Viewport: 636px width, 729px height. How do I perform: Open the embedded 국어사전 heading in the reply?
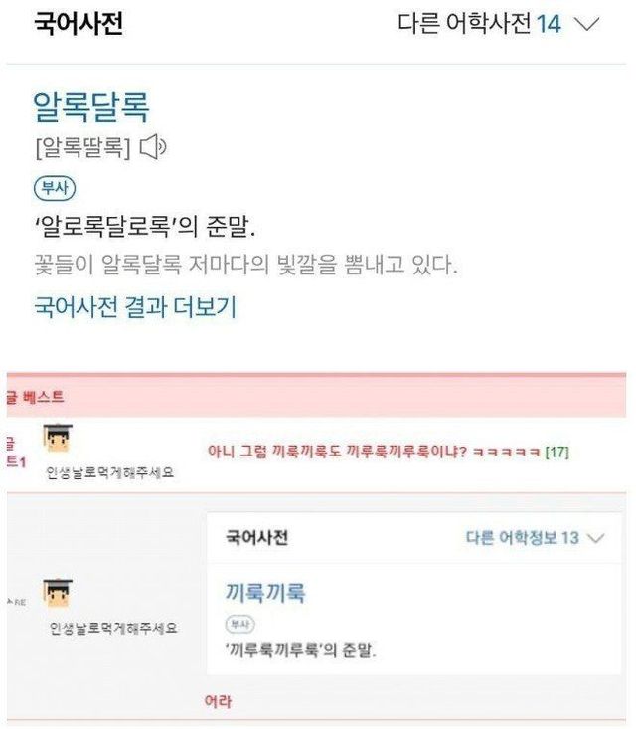point(256,537)
